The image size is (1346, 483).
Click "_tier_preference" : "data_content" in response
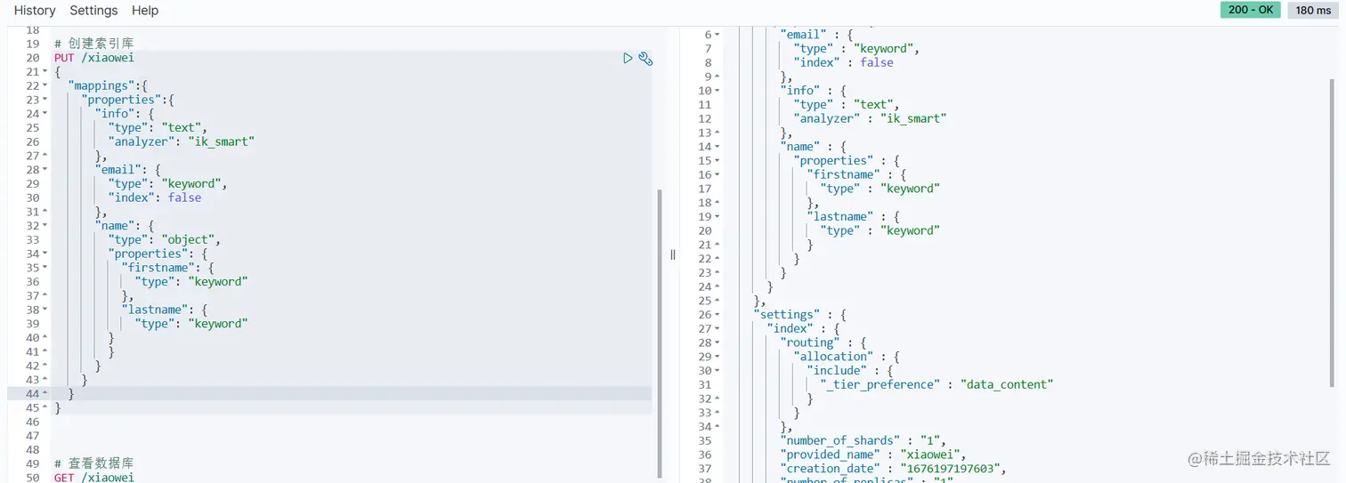(x=937, y=385)
